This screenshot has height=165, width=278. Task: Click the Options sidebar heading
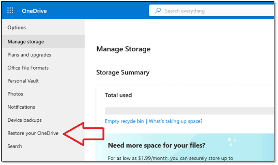(17, 27)
